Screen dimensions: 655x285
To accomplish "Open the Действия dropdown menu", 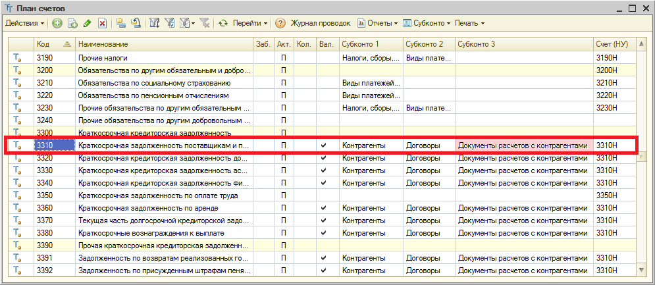I will tap(24, 23).
